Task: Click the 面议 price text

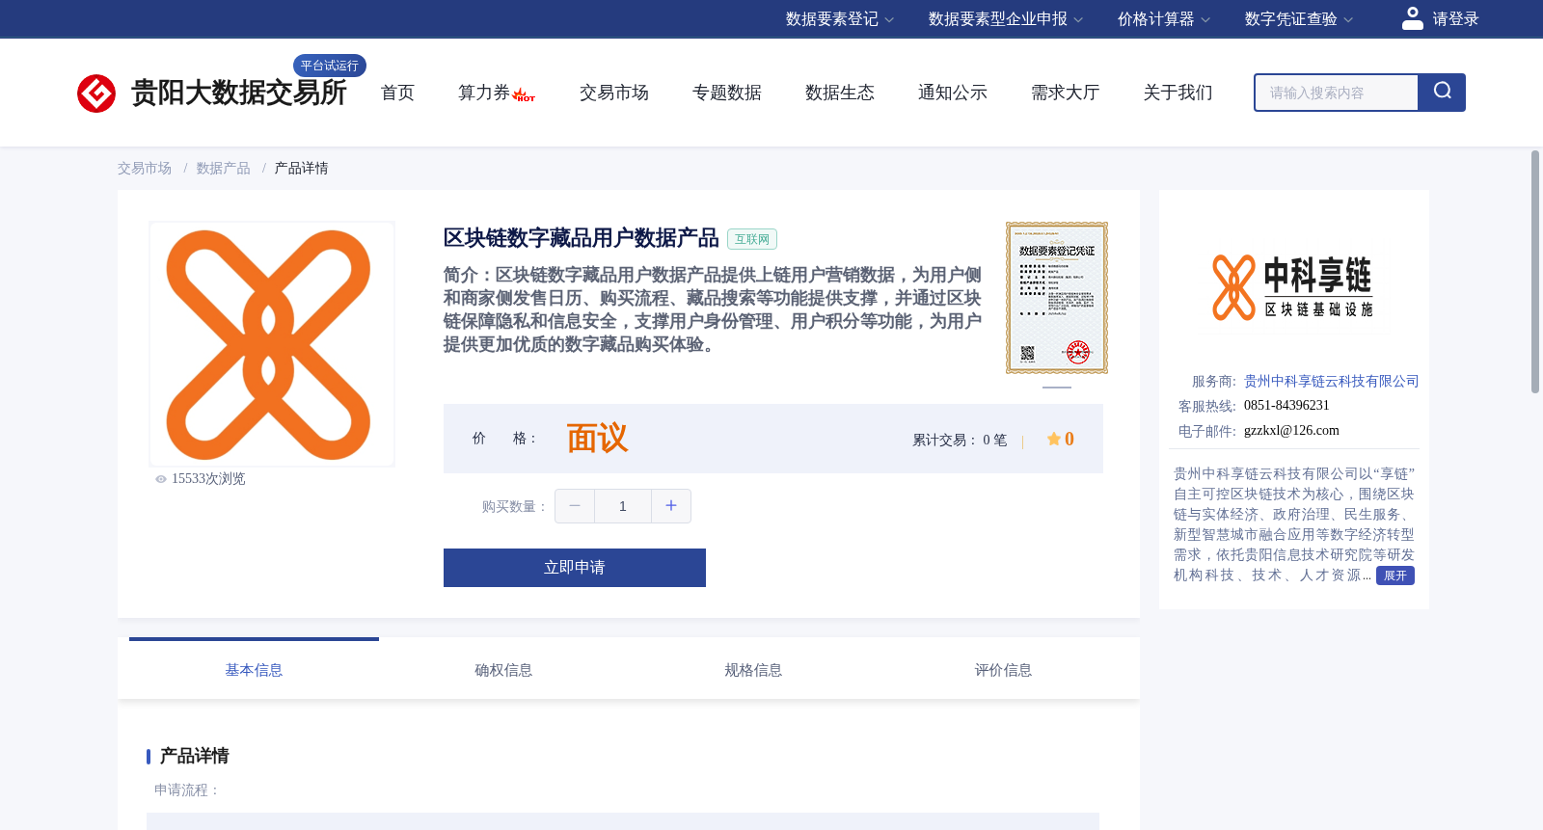Action: (597, 439)
